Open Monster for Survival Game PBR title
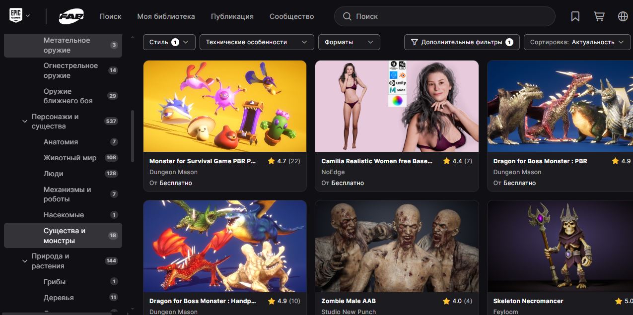Image resolution: width=633 pixels, height=315 pixels. click(x=203, y=161)
